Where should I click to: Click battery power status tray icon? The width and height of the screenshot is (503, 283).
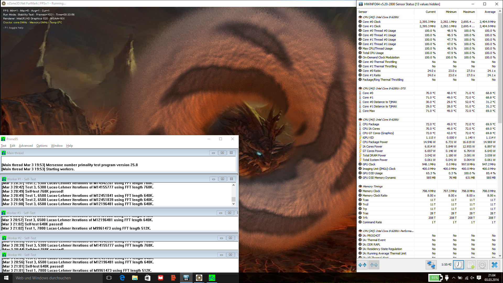click(460, 278)
